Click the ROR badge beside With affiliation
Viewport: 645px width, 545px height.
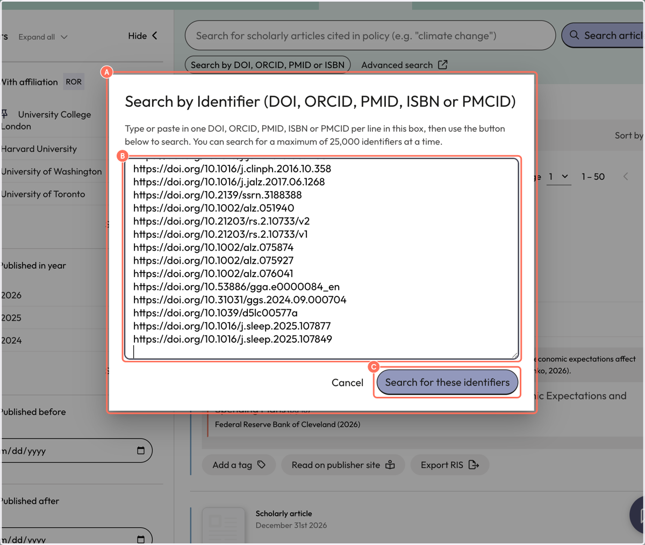pyautogui.click(x=74, y=82)
